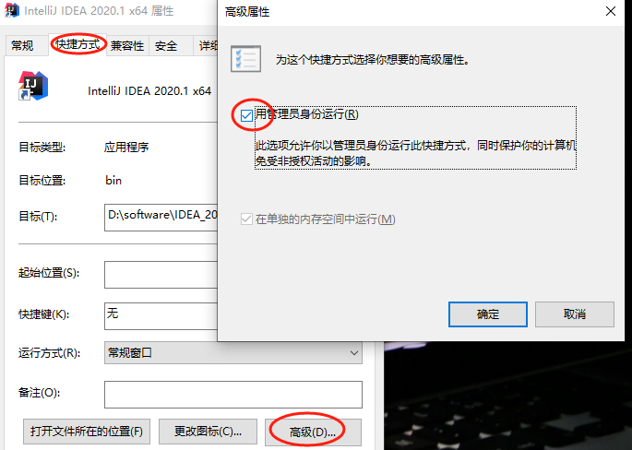Open 高级(D)... settings
Image resolution: width=632 pixels, height=450 pixels.
(313, 432)
